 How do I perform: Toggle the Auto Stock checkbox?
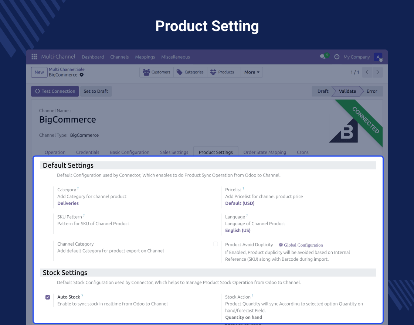pos(48,297)
